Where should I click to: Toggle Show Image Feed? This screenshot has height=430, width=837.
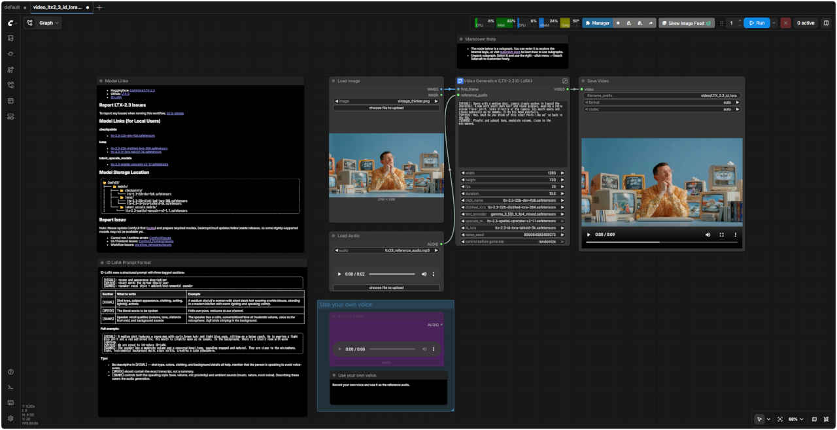coord(687,23)
